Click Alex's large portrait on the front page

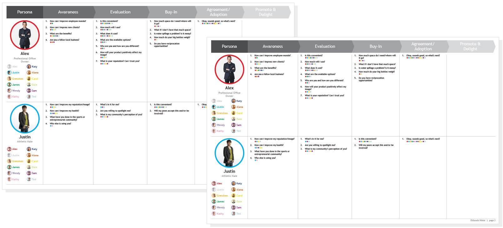pyautogui.click(x=229, y=69)
